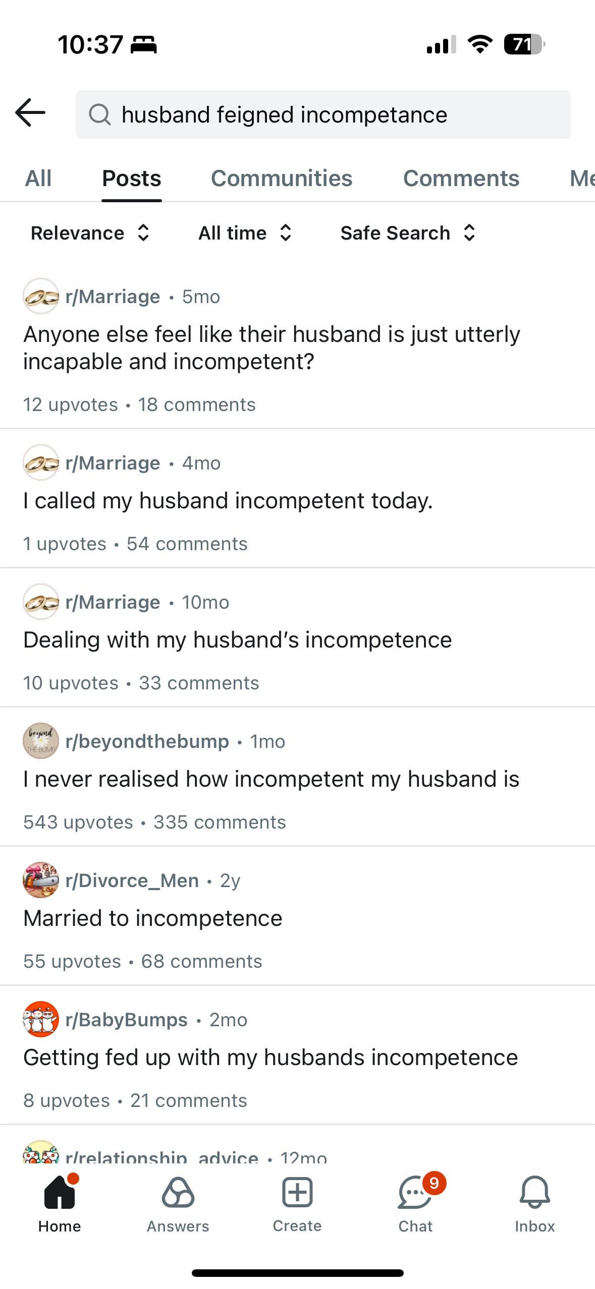Expand the Relevance sort dropdown

pos(90,233)
